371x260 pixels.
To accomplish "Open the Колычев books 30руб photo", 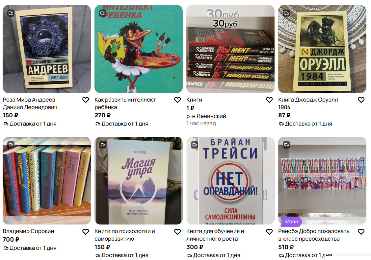I will click(230, 49).
